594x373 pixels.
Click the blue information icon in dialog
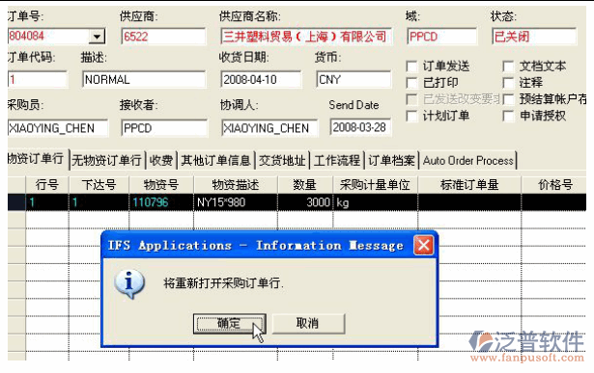click(x=129, y=283)
